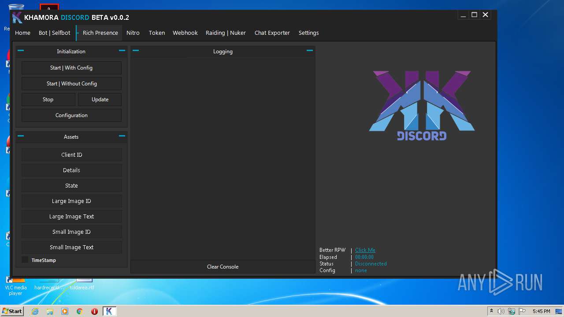Go to the Settings tab
Viewport: 564px width, 317px height.
point(308,33)
